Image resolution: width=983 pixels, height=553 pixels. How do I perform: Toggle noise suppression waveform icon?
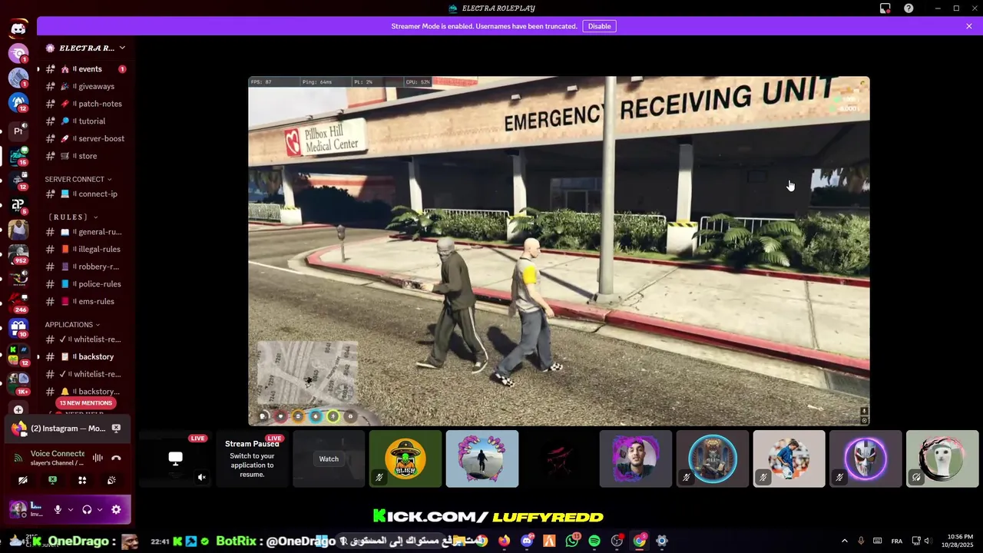[98, 458]
